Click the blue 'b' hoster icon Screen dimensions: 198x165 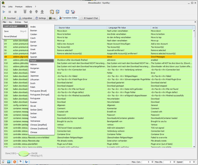[x=9, y=162]
